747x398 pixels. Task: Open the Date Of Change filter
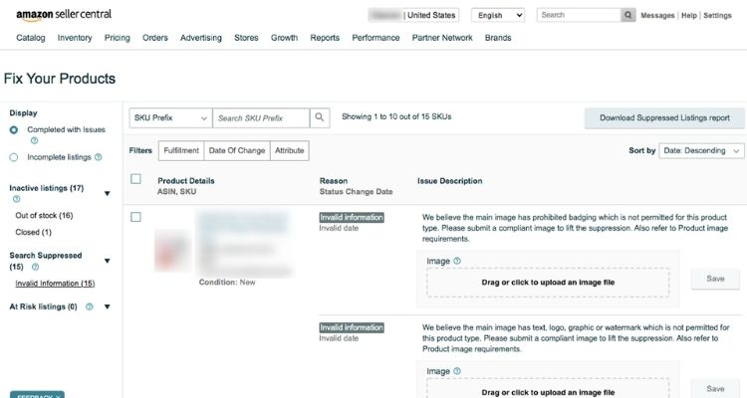click(x=237, y=150)
